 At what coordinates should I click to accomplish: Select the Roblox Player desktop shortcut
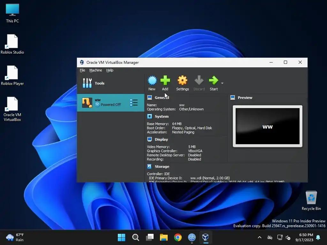click(12, 75)
